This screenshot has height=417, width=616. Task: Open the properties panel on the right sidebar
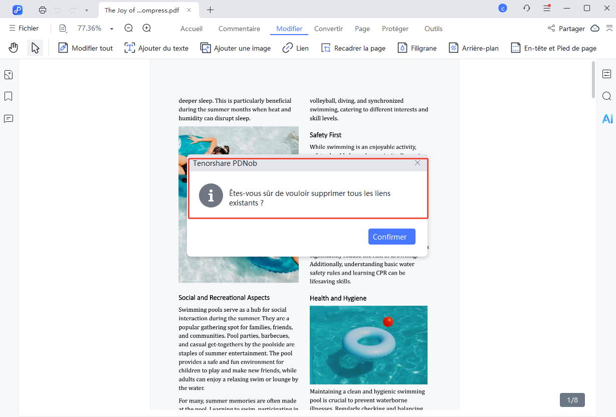click(x=606, y=73)
